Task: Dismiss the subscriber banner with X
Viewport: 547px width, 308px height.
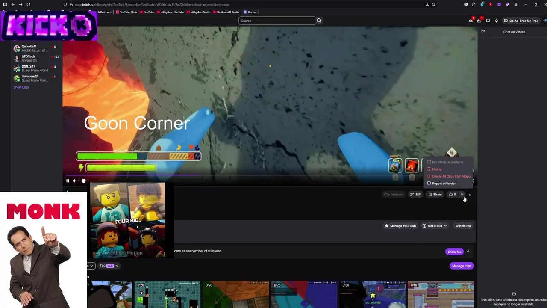Action: pyautogui.click(x=468, y=251)
